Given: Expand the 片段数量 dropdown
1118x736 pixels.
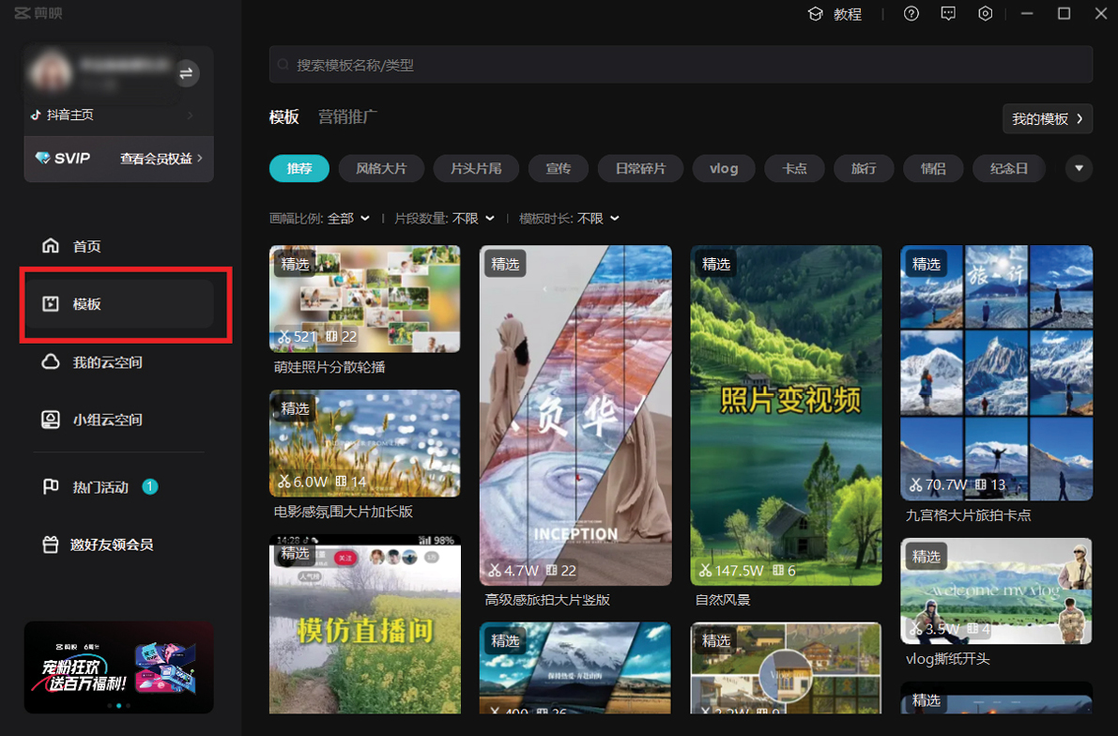Looking at the screenshot, I should tap(473, 219).
